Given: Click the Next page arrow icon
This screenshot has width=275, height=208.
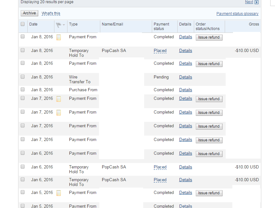Looking at the screenshot, I should pyautogui.click(x=257, y=2).
